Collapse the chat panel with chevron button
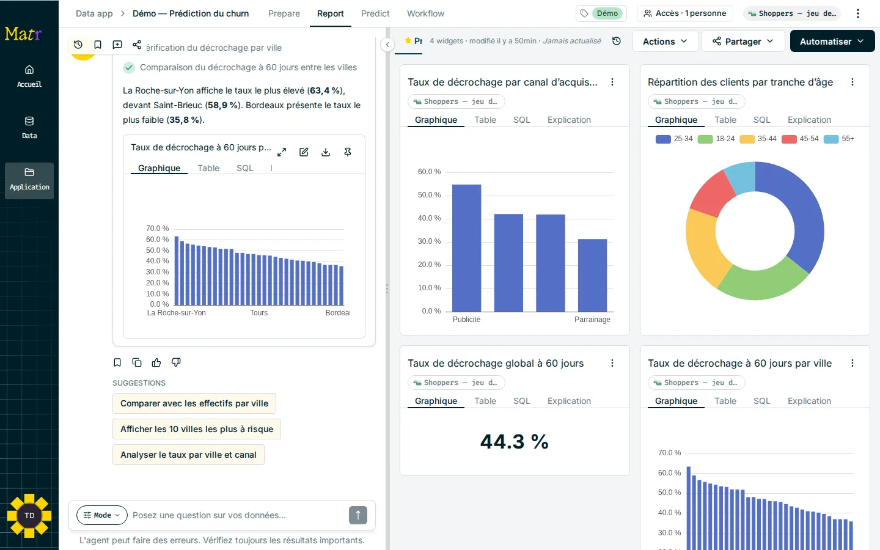This screenshot has height=550, width=880. [387, 45]
